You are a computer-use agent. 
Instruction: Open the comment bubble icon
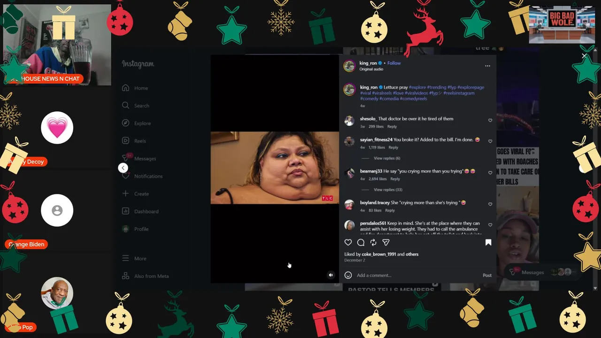coord(361,243)
